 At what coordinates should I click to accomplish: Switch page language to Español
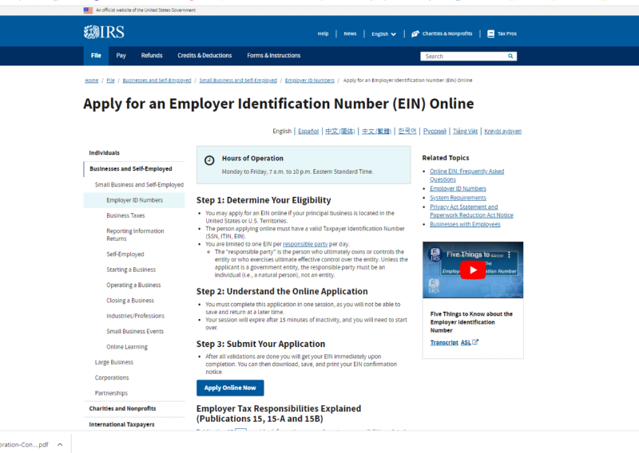tap(308, 131)
